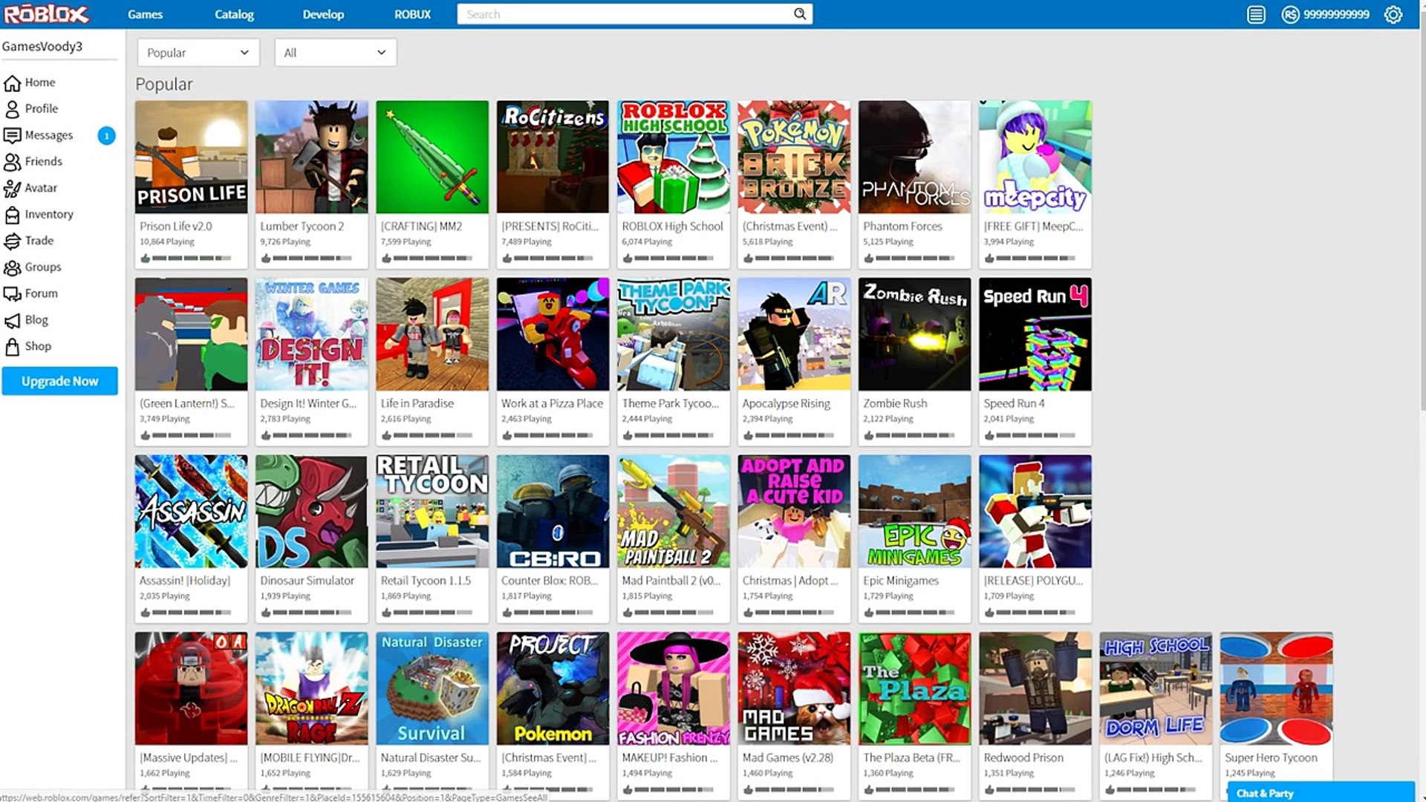Open the Avatar icon in sidebar
Viewport: 1426px width, 802px height.
tap(13, 188)
